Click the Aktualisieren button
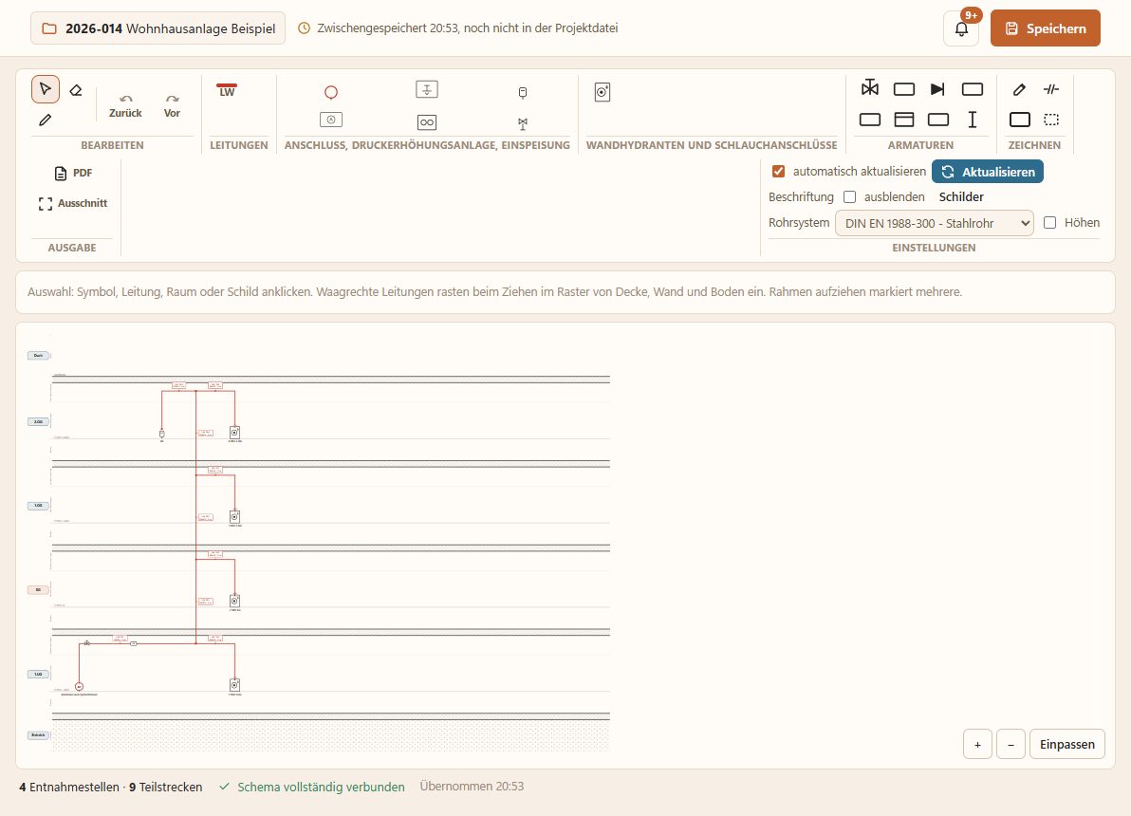Image resolution: width=1131 pixels, height=816 pixels. pos(988,172)
